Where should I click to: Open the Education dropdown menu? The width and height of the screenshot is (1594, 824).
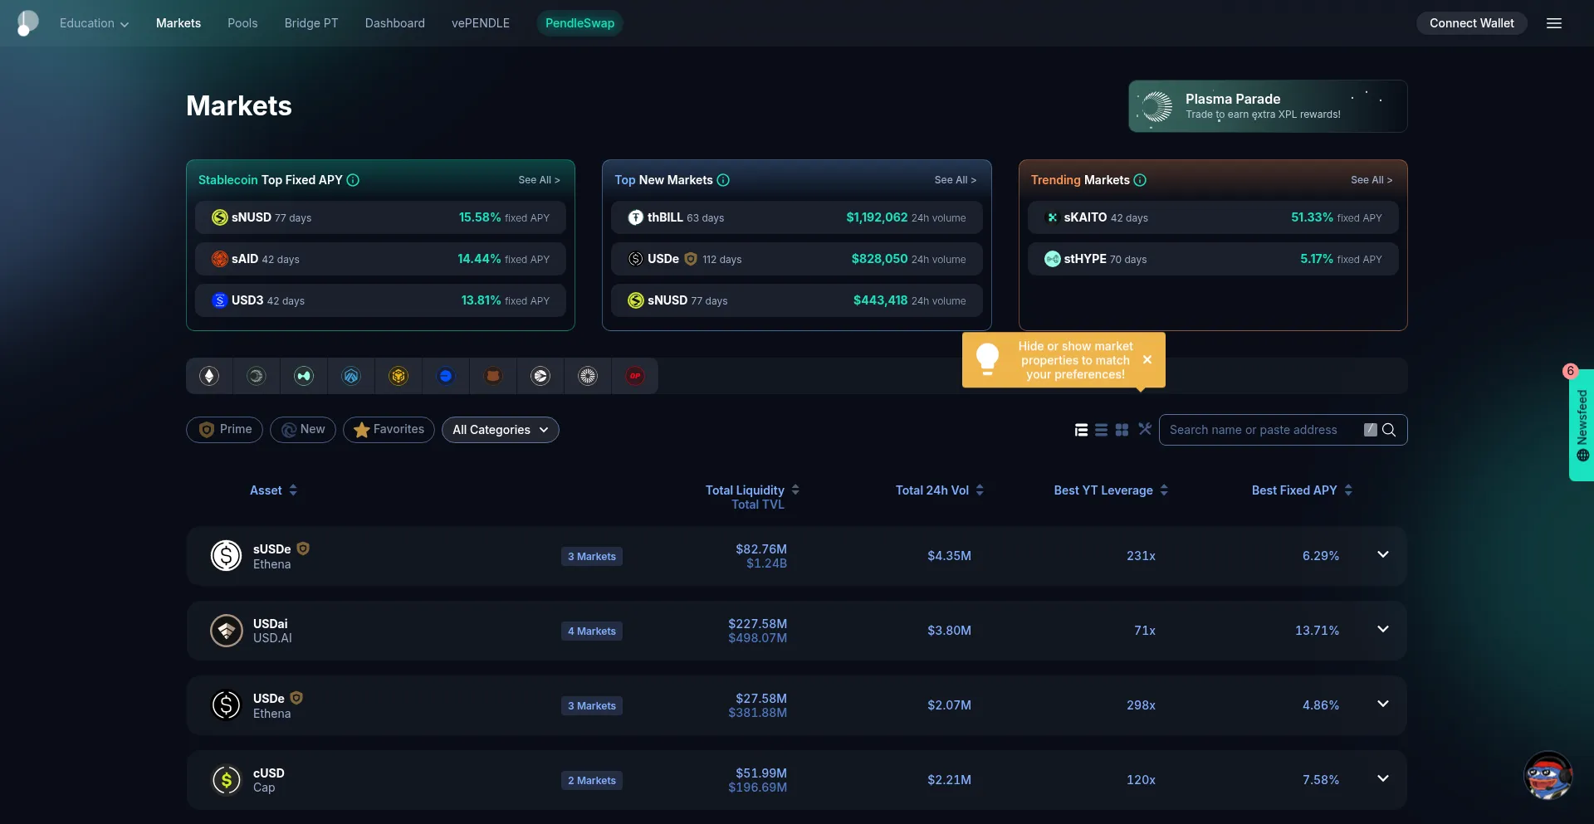94,23
